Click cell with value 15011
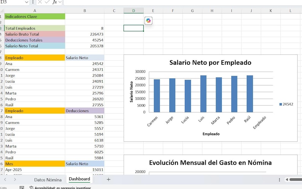Viewport: 302px width, 189px height. pos(85,170)
